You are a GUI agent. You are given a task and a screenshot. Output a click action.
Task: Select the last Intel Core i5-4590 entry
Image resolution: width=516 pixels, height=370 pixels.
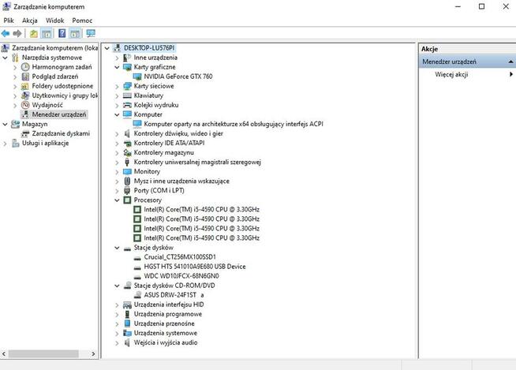(x=201, y=238)
